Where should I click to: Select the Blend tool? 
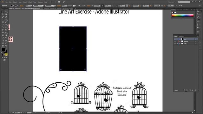click(x=6, y=38)
